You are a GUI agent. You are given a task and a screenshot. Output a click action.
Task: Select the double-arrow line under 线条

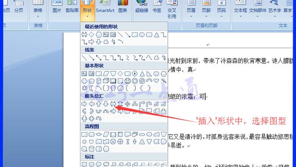coord(99,58)
